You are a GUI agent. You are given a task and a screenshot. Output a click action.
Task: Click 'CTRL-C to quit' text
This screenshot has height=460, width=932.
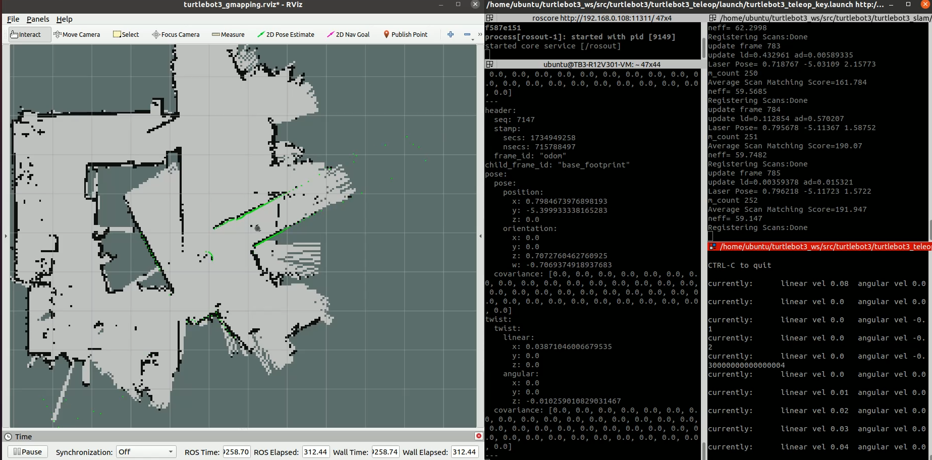coord(739,265)
